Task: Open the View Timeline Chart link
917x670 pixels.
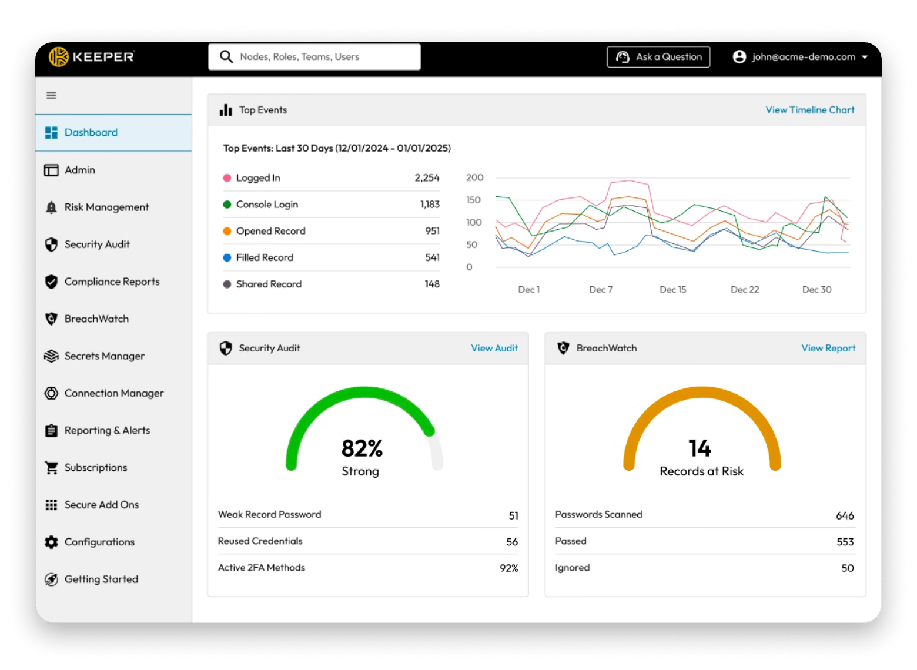Action: tap(809, 110)
